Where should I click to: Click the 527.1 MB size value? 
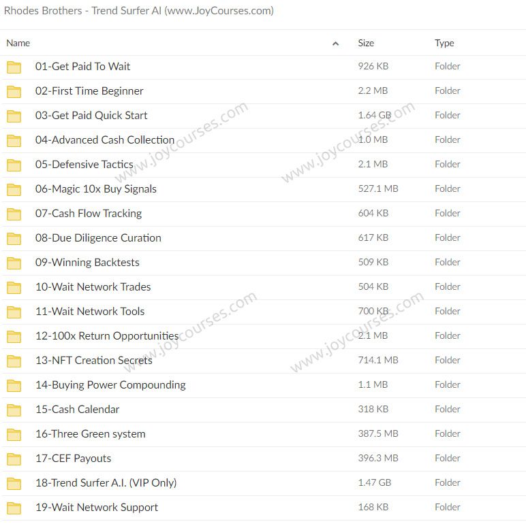tap(378, 189)
